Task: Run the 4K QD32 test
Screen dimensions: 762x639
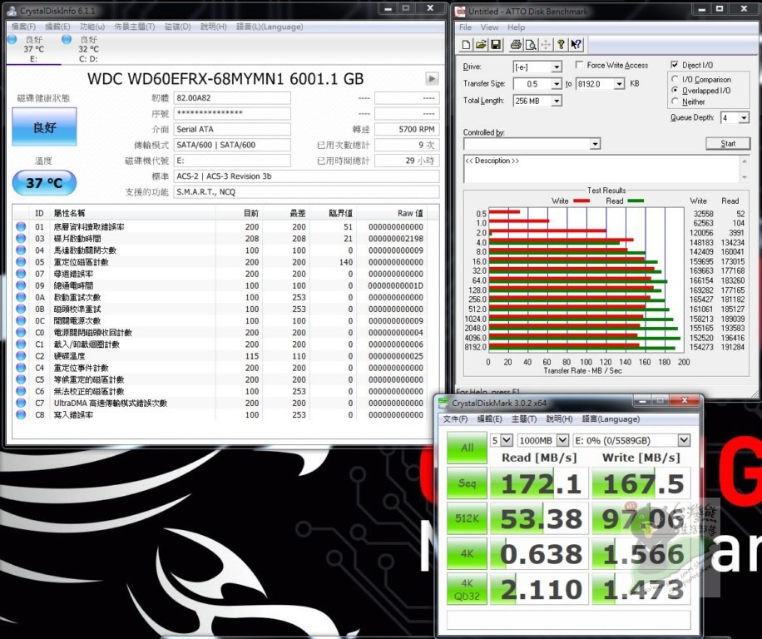Action: click(x=467, y=588)
